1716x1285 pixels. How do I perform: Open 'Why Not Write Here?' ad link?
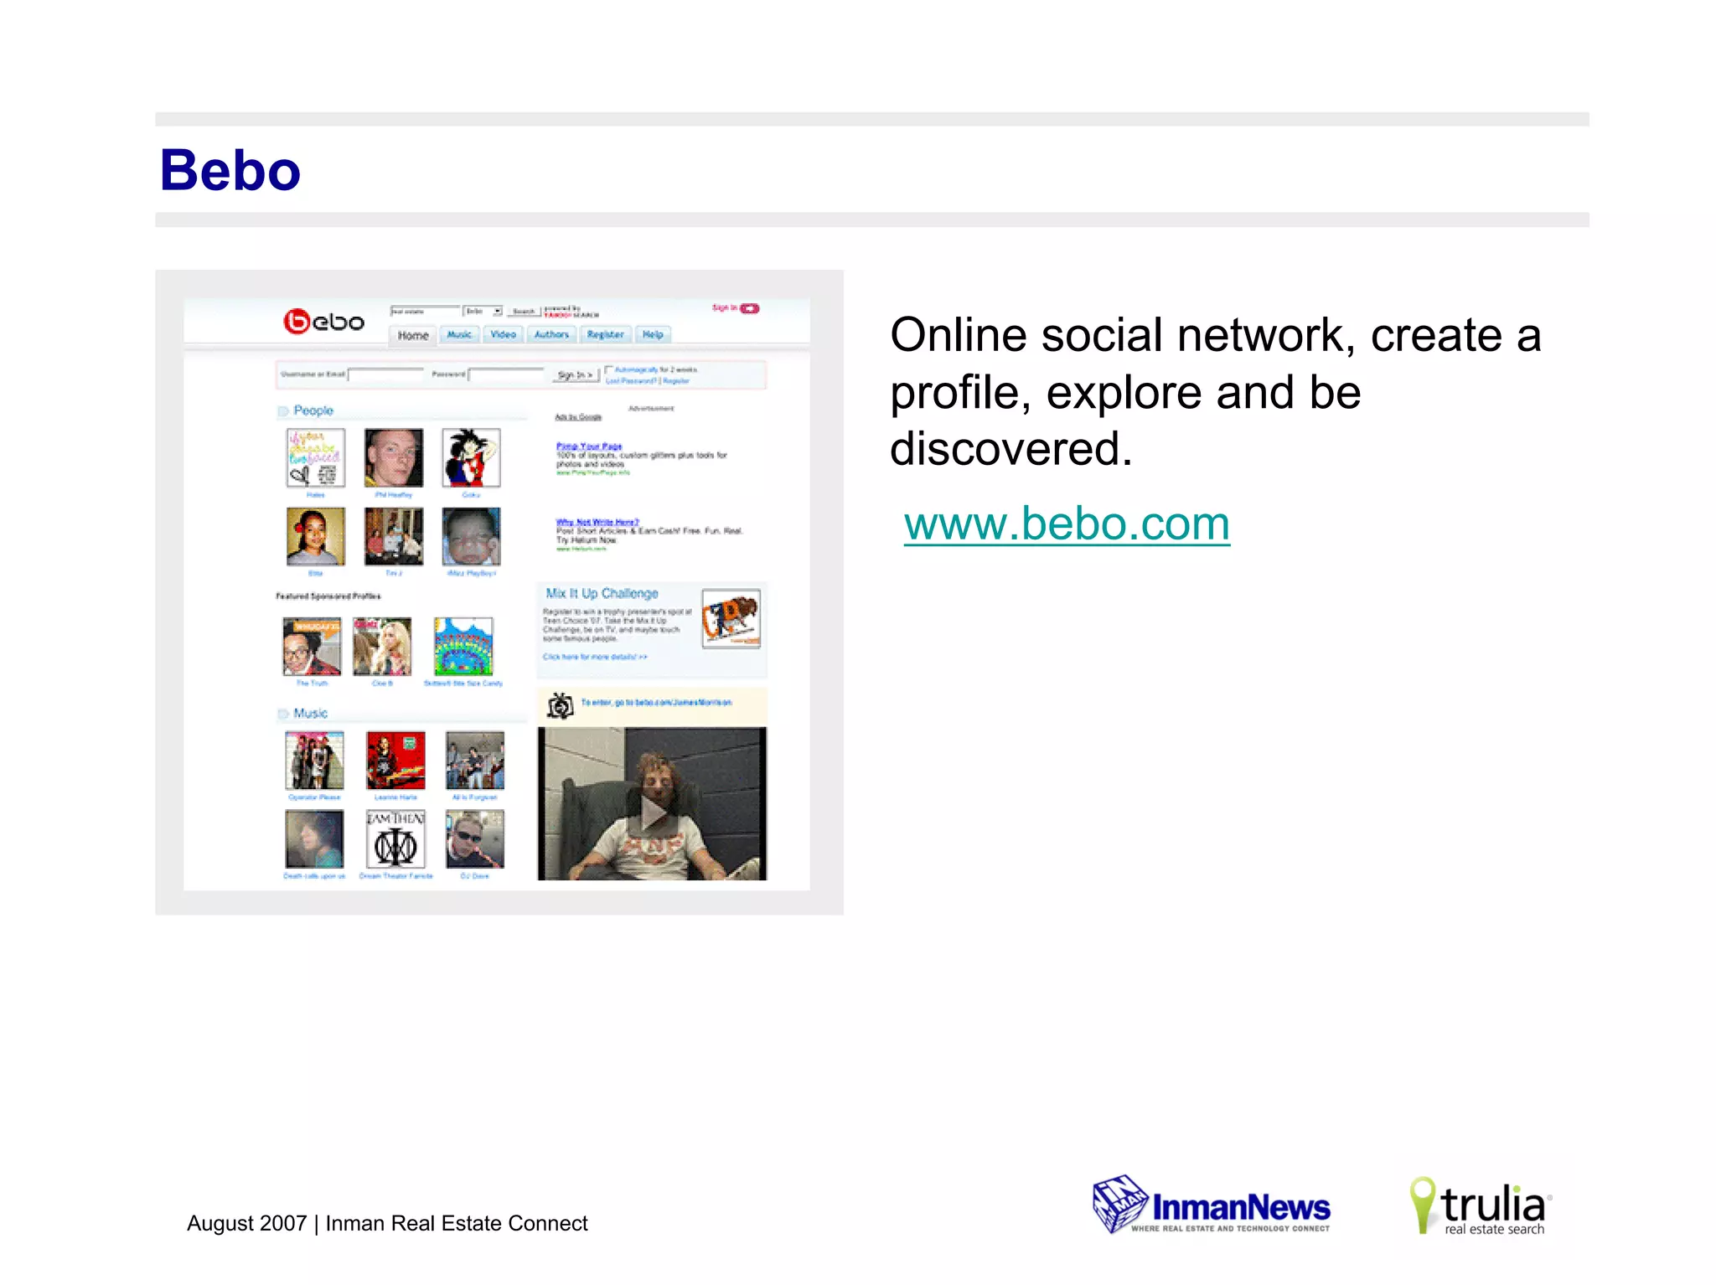click(597, 522)
